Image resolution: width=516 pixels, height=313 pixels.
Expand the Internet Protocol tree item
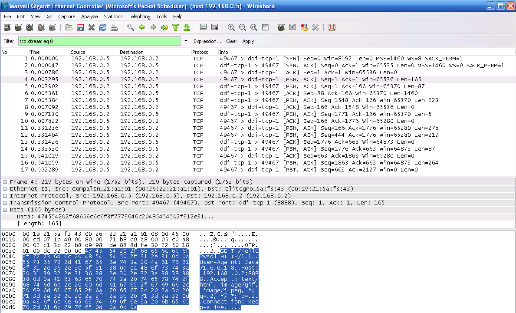tap(4, 196)
